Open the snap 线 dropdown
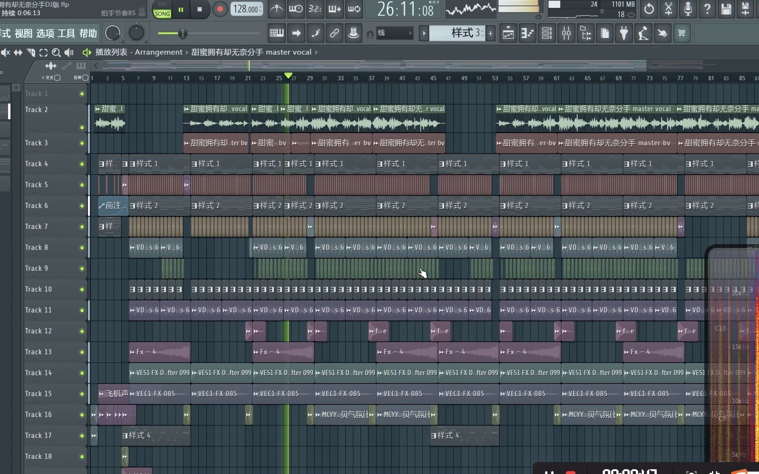This screenshot has width=759, height=474. [394, 33]
